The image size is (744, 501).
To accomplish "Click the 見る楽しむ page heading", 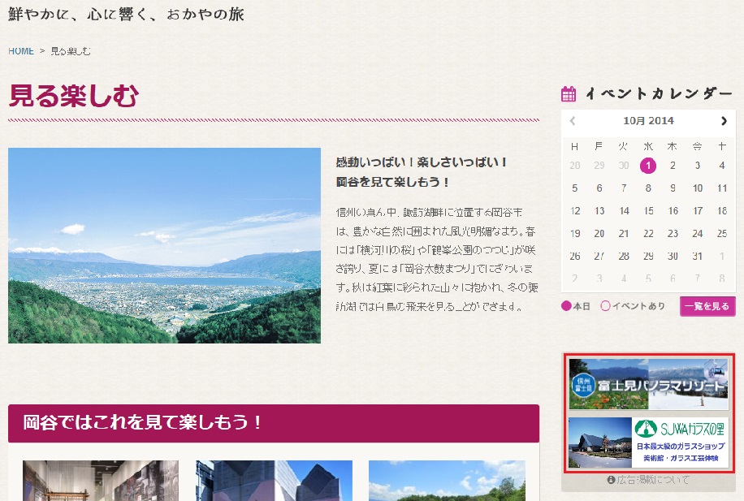I will coord(73,96).
